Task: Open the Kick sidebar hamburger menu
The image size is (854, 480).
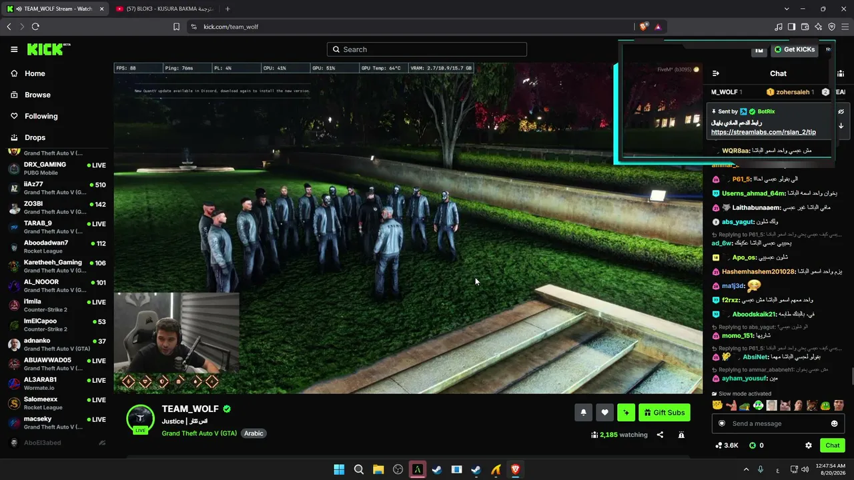Action: pyautogui.click(x=14, y=49)
